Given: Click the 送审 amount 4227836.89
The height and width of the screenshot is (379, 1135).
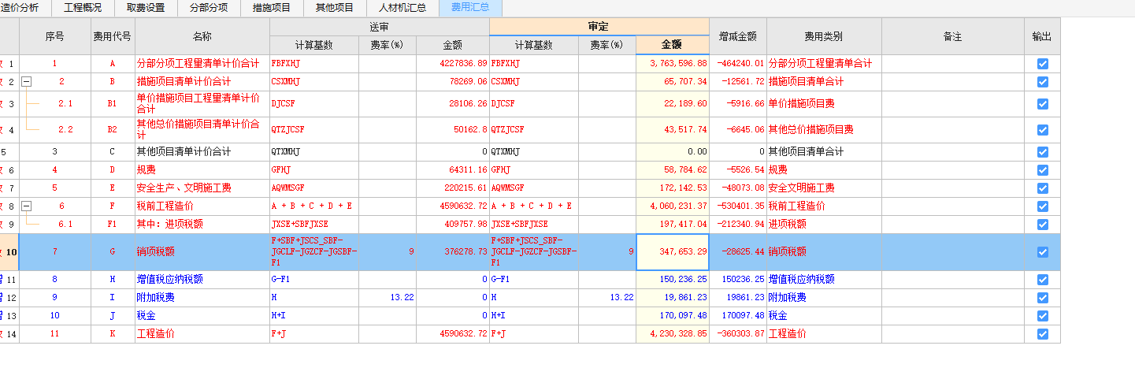Looking at the screenshot, I should tap(453, 64).
